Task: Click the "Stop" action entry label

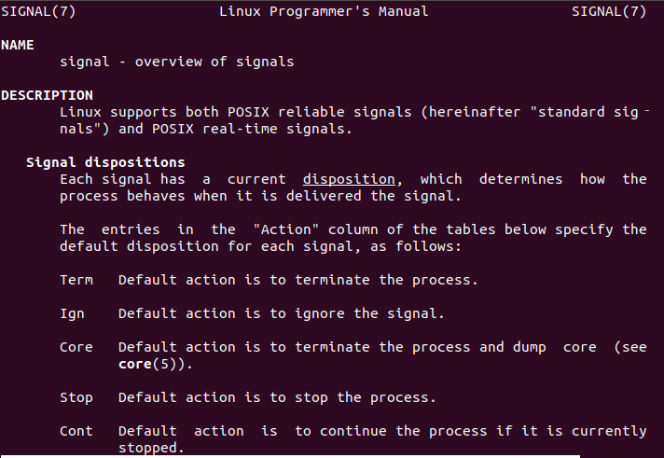Action: [x=76, y=397]
